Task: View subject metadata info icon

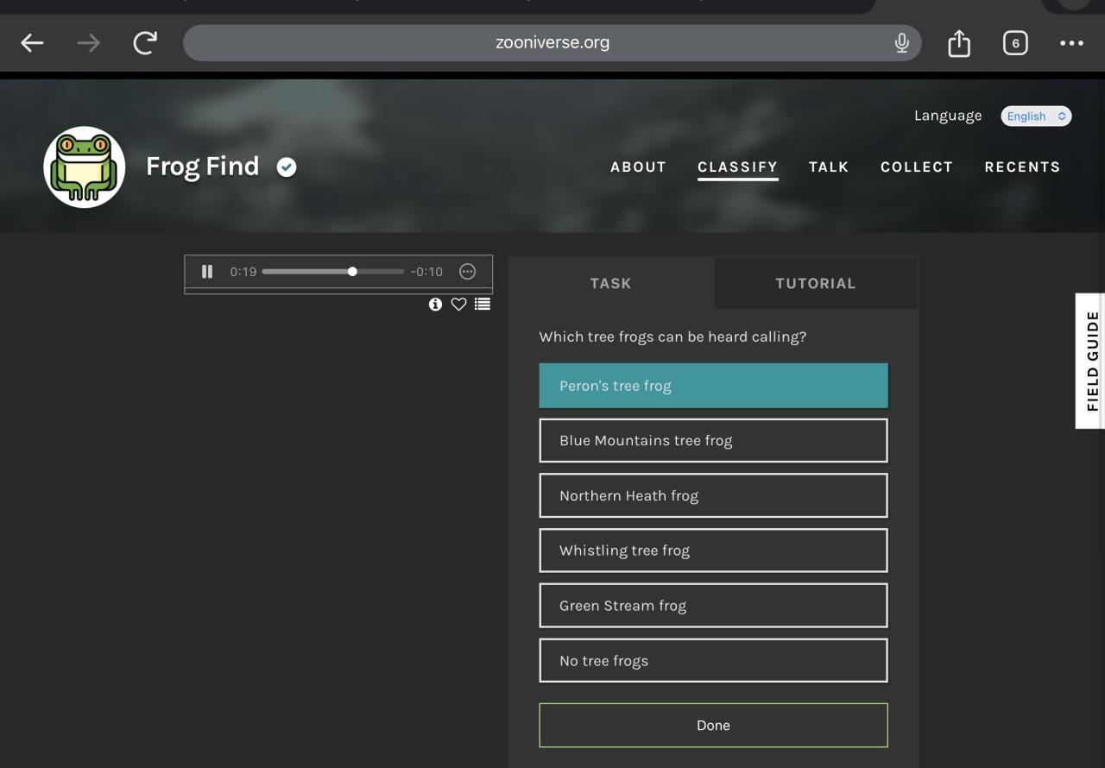Action: (435, 304)
